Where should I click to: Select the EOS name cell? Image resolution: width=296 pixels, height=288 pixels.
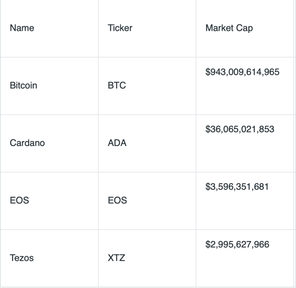(49, 201)
